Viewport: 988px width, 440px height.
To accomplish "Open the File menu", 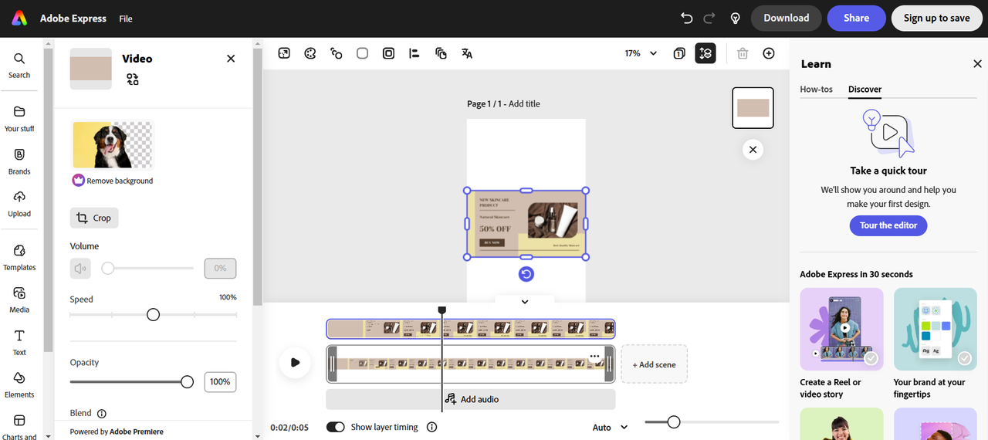I will [126, 19].
